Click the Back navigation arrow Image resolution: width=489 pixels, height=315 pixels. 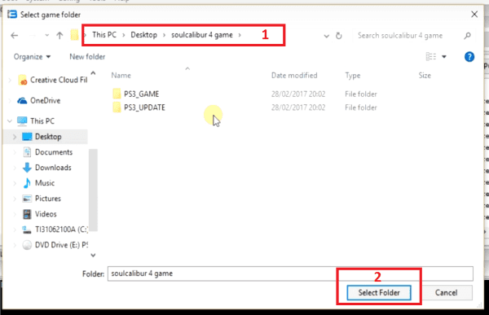(15, 36)
